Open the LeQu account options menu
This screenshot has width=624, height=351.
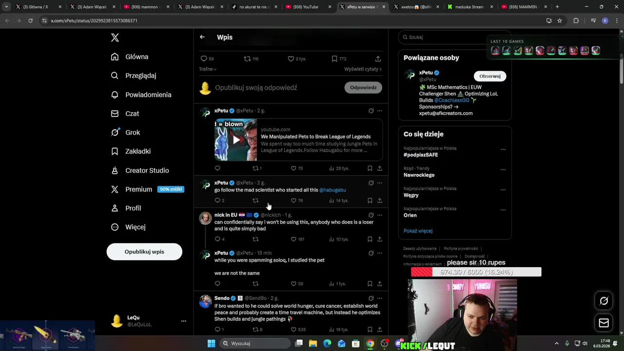pos(184,321)
